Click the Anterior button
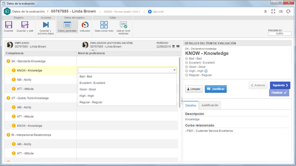 (x=258, y=85)
